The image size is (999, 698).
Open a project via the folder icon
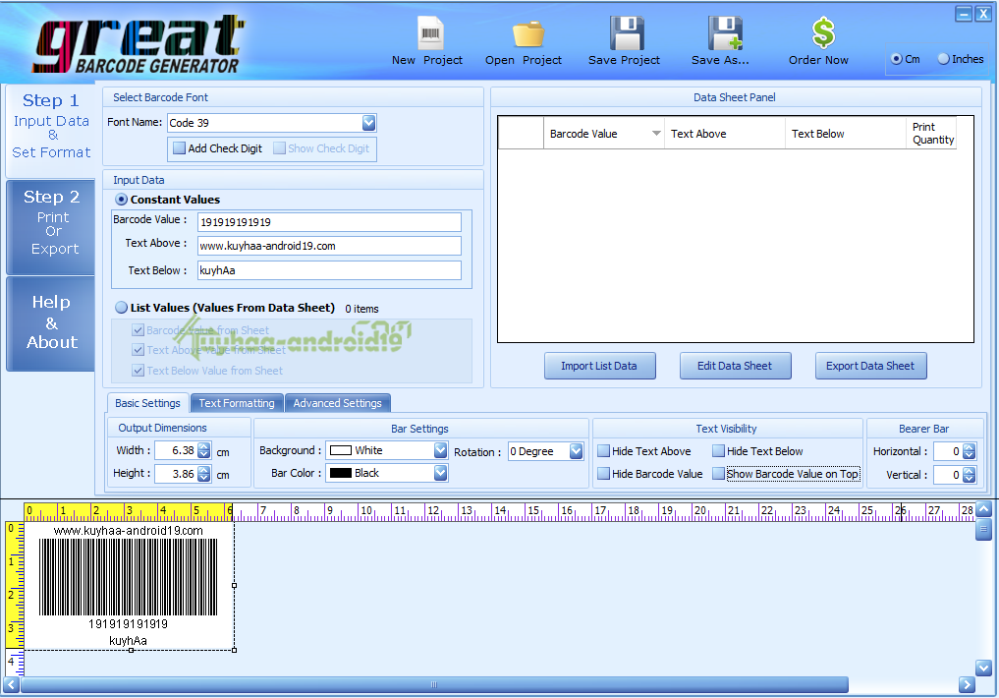528,33
